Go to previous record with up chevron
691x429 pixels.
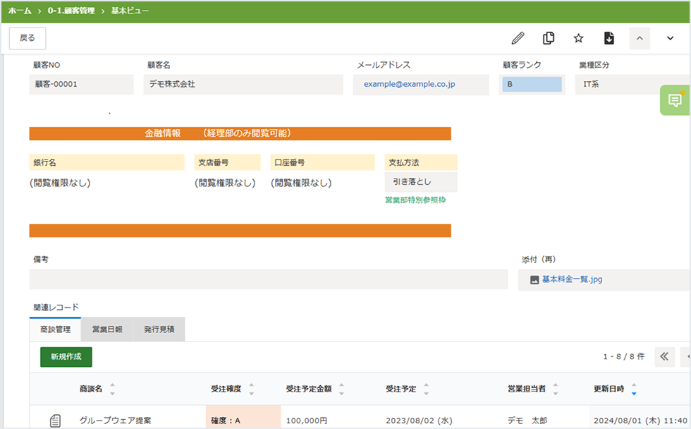click(640, 38)
